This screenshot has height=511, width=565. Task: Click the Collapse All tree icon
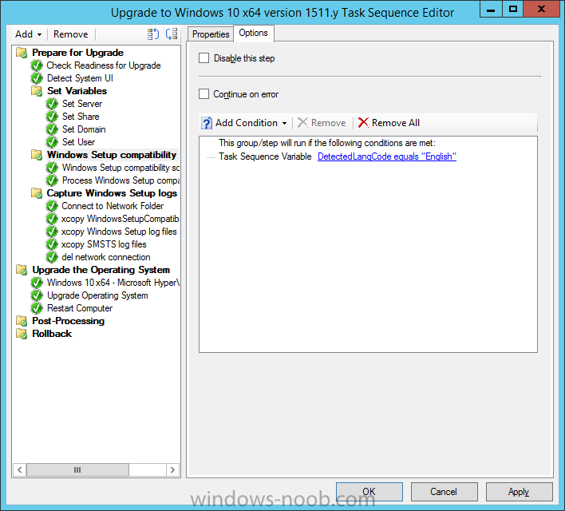point(172,34)
